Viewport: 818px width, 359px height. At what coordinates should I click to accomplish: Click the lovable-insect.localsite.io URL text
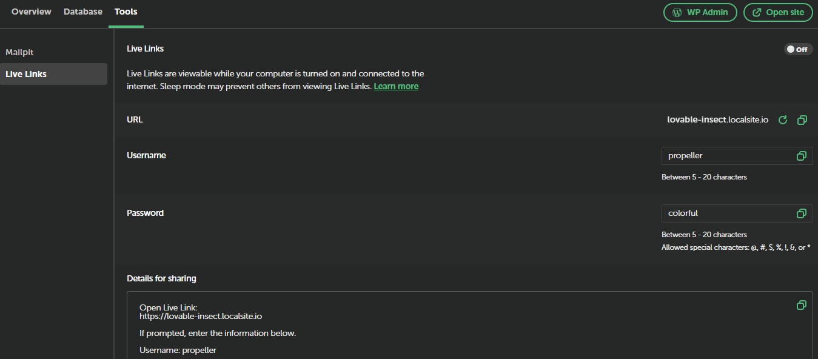[x=717, y=120]
